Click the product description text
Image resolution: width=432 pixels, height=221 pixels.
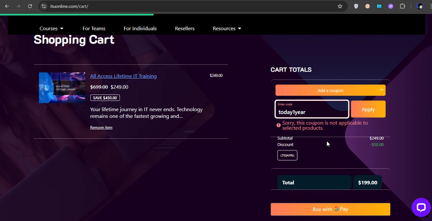point(146,113)
